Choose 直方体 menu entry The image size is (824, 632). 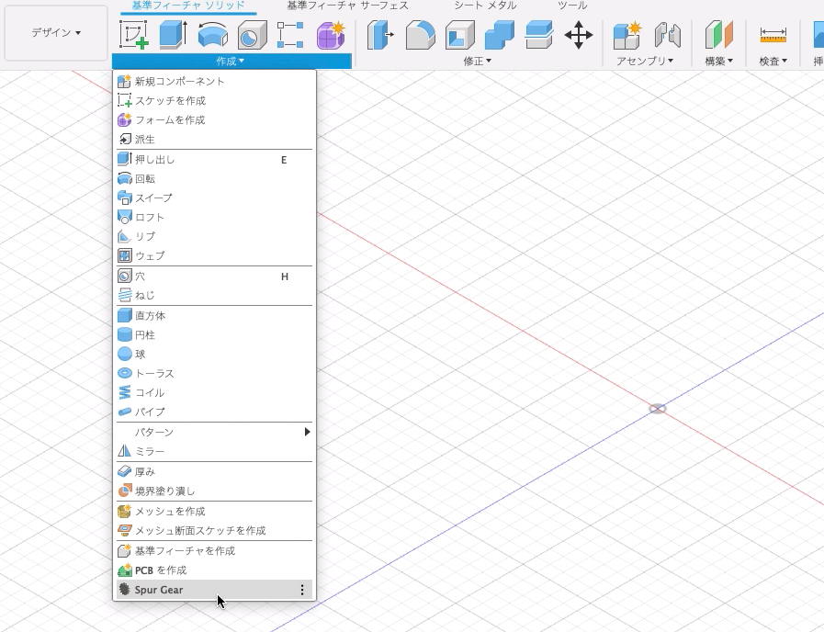click(x=214, y=315)
